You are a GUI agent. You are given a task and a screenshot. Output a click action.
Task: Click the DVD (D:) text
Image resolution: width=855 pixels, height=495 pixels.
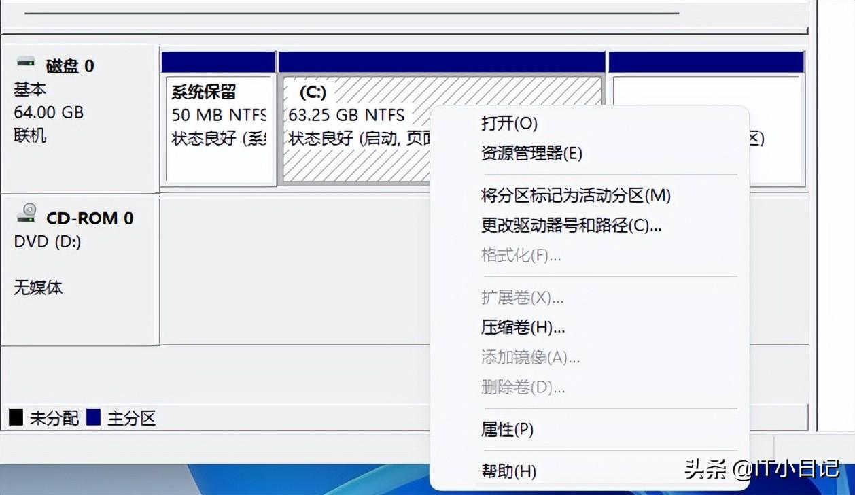[48, 241]
